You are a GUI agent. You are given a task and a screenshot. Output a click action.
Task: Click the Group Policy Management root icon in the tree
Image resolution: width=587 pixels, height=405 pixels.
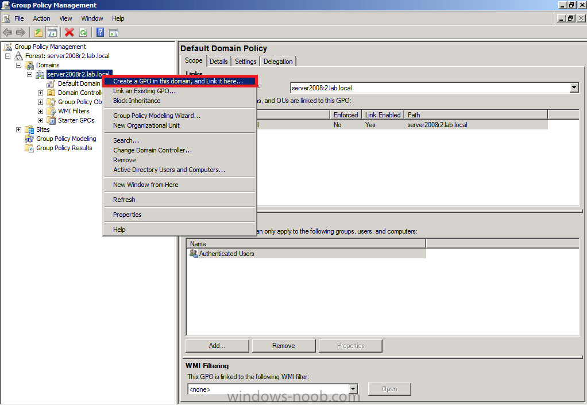point(7,47)
